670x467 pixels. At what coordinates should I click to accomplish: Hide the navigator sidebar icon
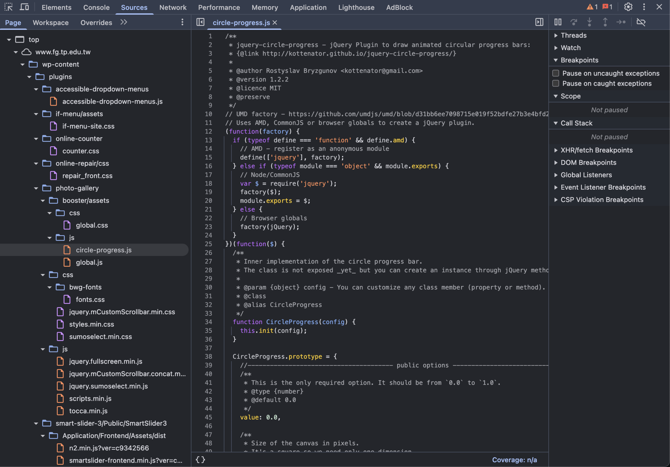click(x=200, y=22)
